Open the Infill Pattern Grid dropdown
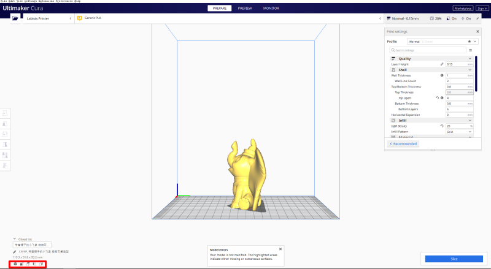This screenshot has width=491, height=269. pos(459,132)
